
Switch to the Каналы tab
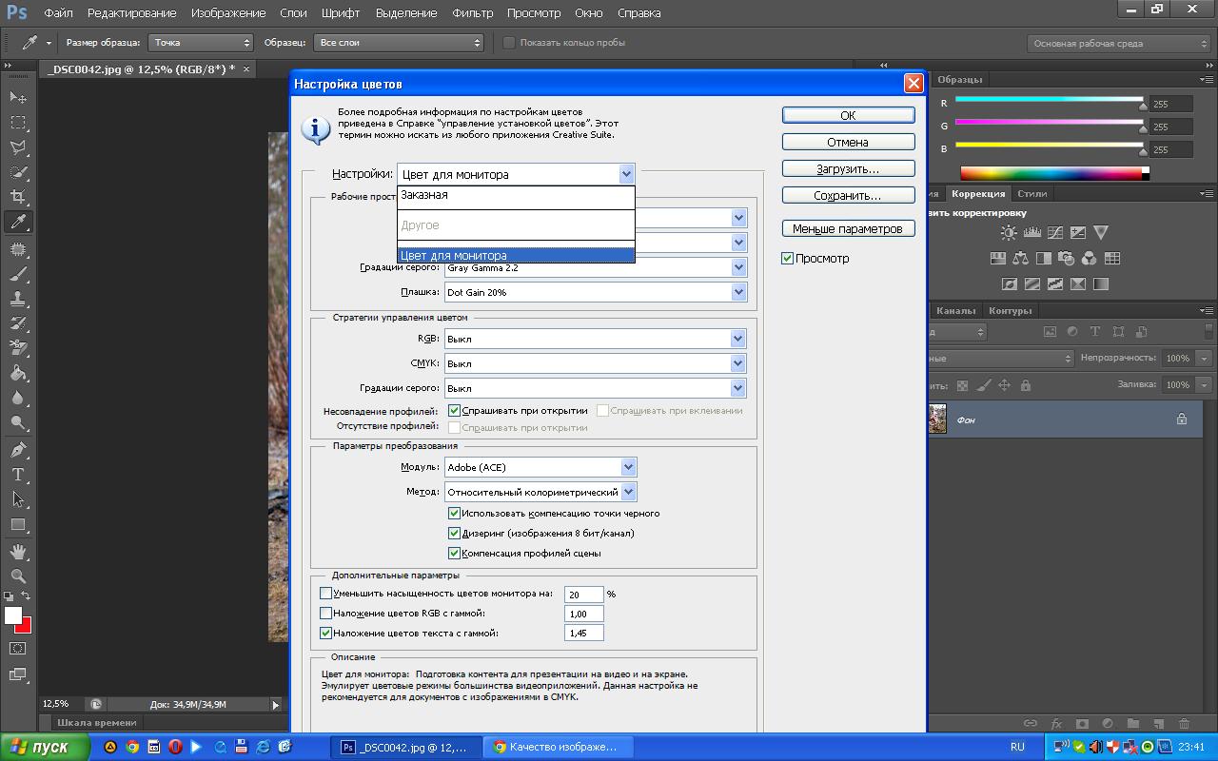[x=955, y=311]
